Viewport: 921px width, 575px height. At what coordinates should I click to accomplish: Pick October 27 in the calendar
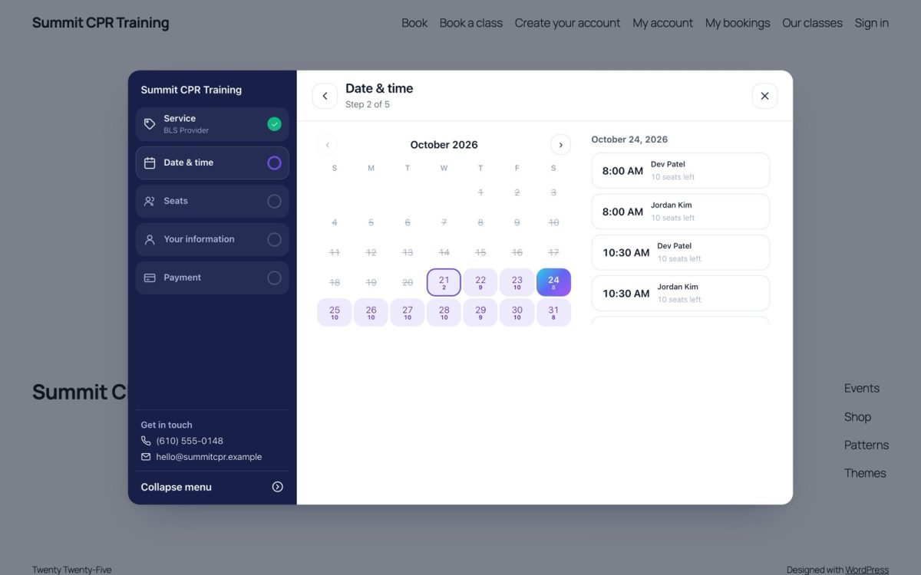(x=408, y=312)
